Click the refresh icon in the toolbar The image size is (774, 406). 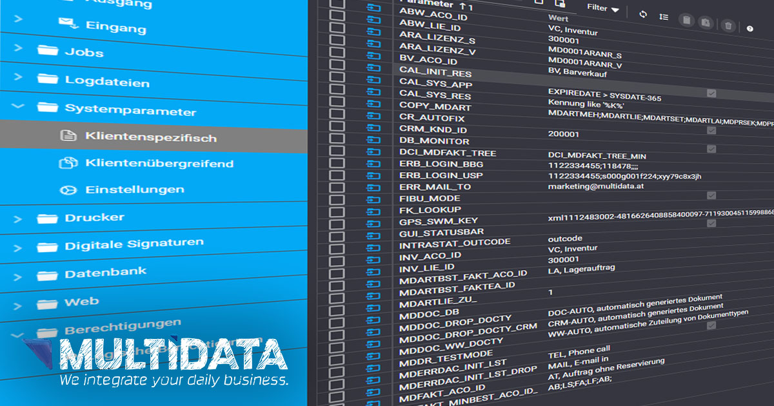(643, 14)
